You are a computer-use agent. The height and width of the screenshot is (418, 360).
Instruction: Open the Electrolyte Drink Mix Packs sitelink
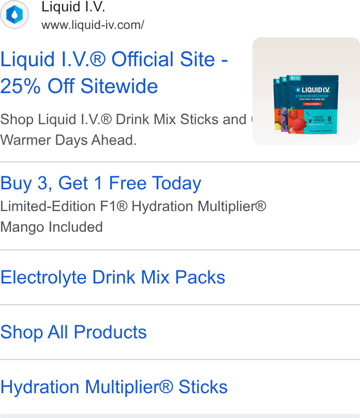pos(113,277)
